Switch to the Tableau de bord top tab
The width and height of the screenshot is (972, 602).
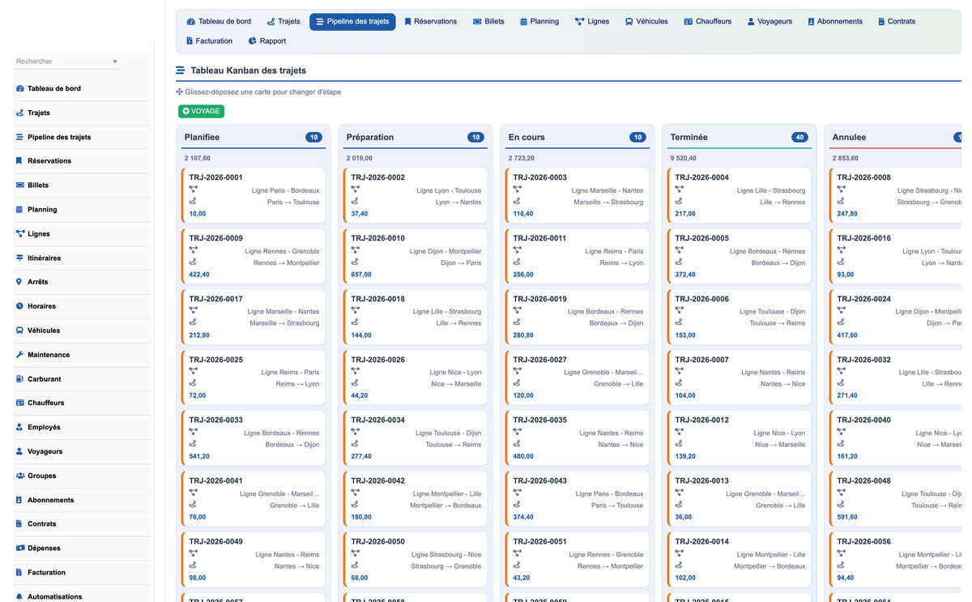(x=219, y=22)
